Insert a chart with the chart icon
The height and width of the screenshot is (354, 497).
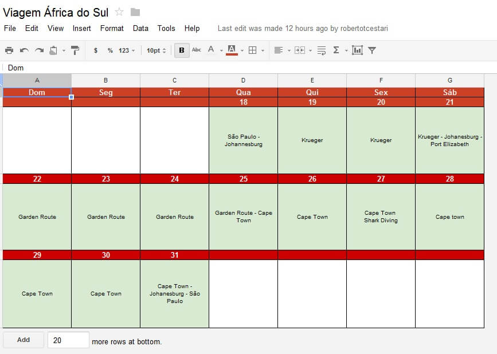(357, 50)
